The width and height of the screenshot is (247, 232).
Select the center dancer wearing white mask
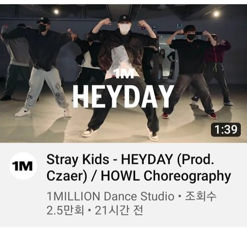point(123,77)
